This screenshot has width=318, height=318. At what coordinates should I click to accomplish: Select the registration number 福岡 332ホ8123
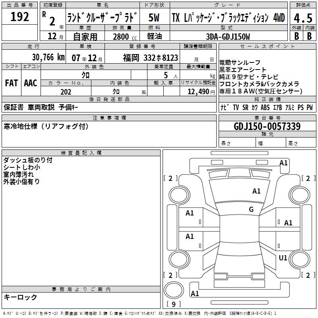pyautogui.click(x=150, y=58)
